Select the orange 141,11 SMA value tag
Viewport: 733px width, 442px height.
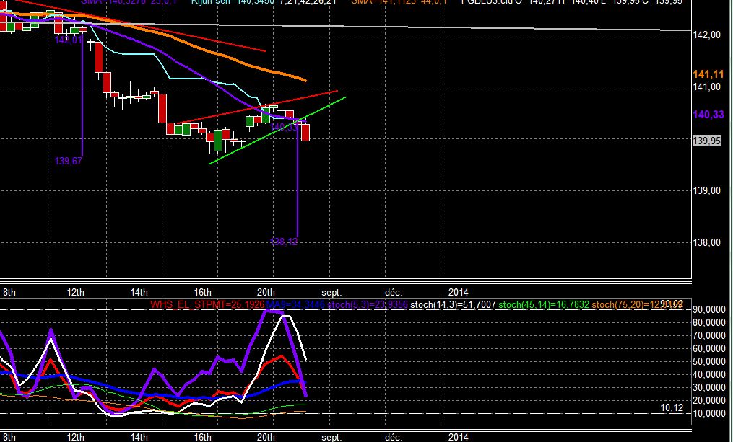click(x=708, y=74)
